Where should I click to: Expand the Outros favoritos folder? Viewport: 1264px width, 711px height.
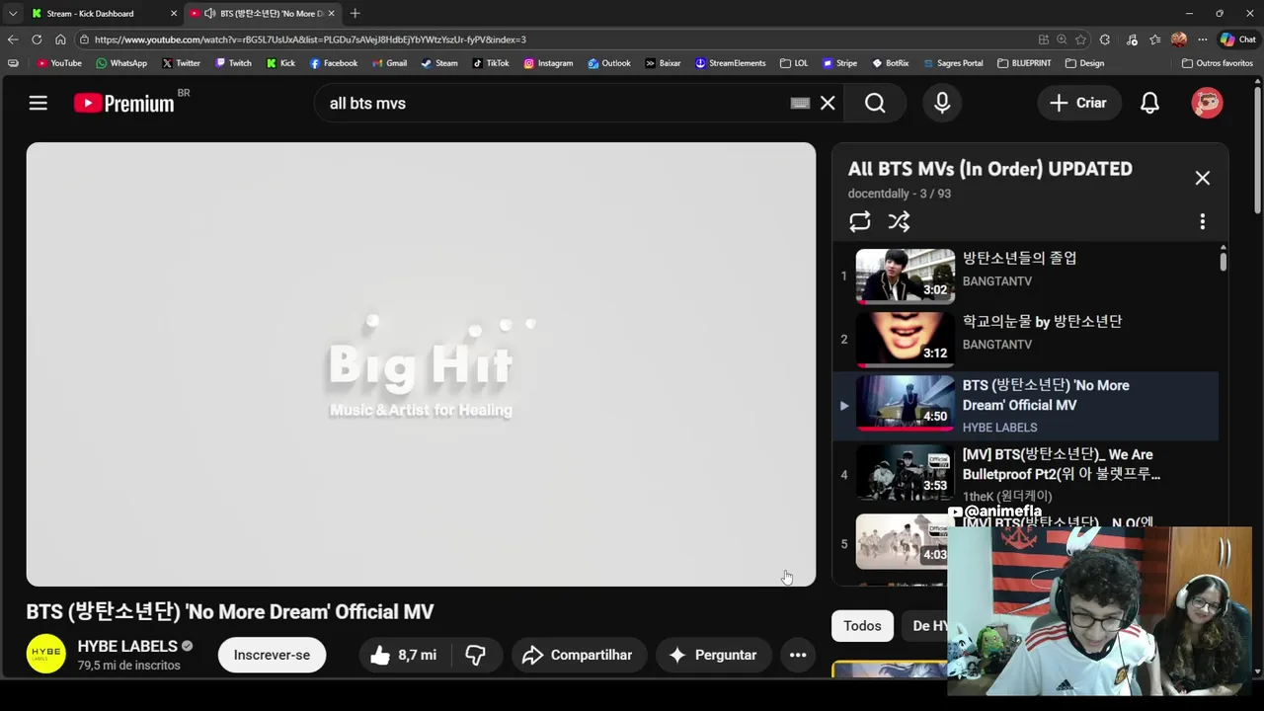tap(1217, 63)
